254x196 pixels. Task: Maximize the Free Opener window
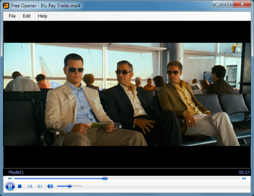pyautogui.click(x=228, y=4)
